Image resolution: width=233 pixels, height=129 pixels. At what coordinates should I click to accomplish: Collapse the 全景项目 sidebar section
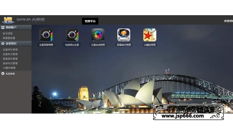coord(11,43)
